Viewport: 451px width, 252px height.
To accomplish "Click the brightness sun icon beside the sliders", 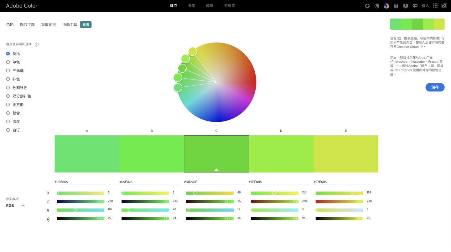I will [x=48, y=219].
